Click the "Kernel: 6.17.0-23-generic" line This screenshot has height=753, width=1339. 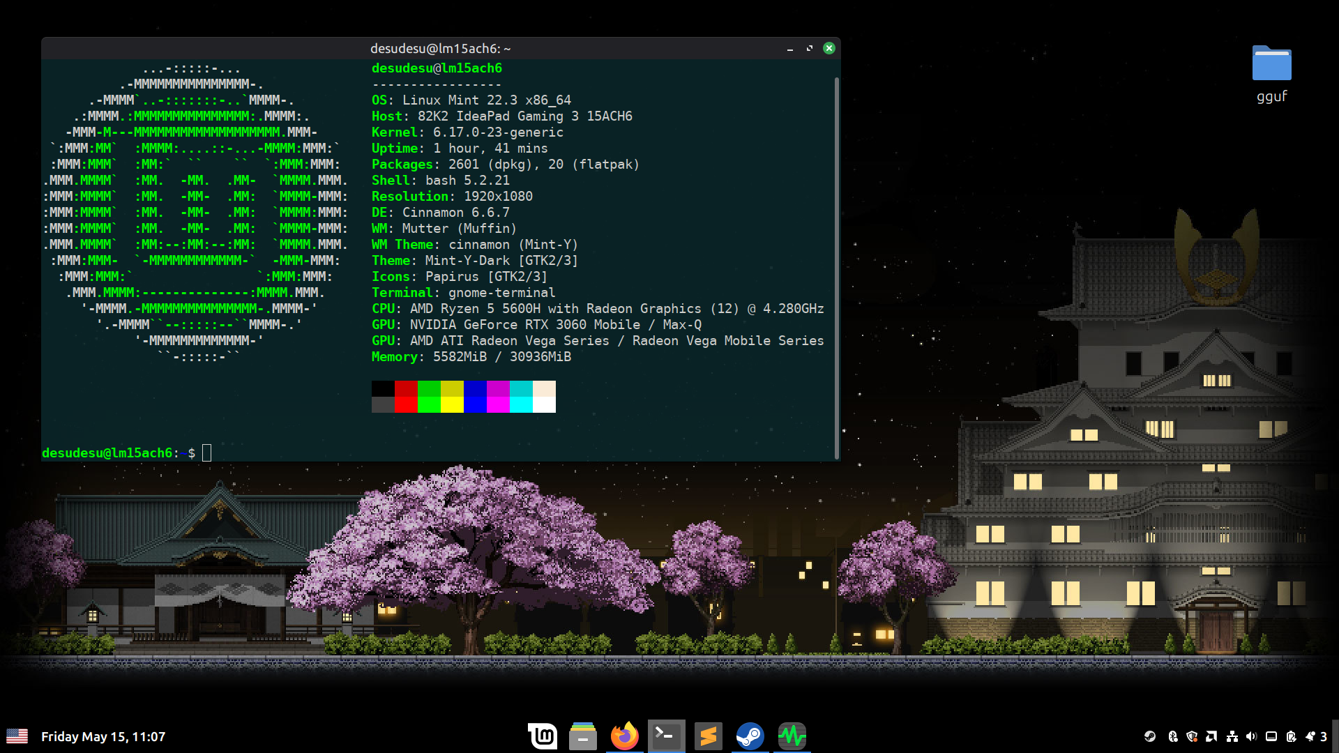point(467,132)
